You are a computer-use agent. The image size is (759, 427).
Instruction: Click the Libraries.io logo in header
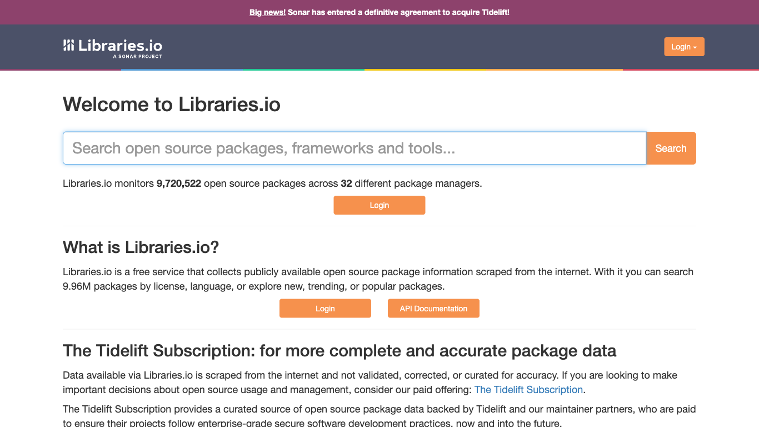pyautogui.click(x=113, y=47)
